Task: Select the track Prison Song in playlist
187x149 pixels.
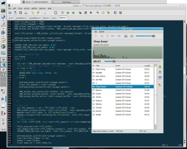Action: (123, 69)
